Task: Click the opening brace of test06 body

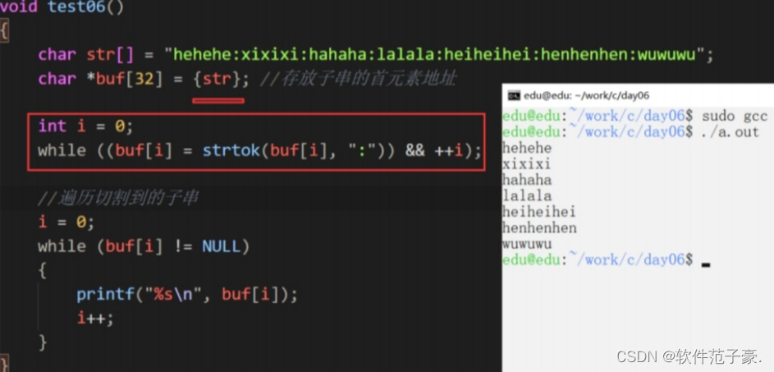Action: (4, 32)
